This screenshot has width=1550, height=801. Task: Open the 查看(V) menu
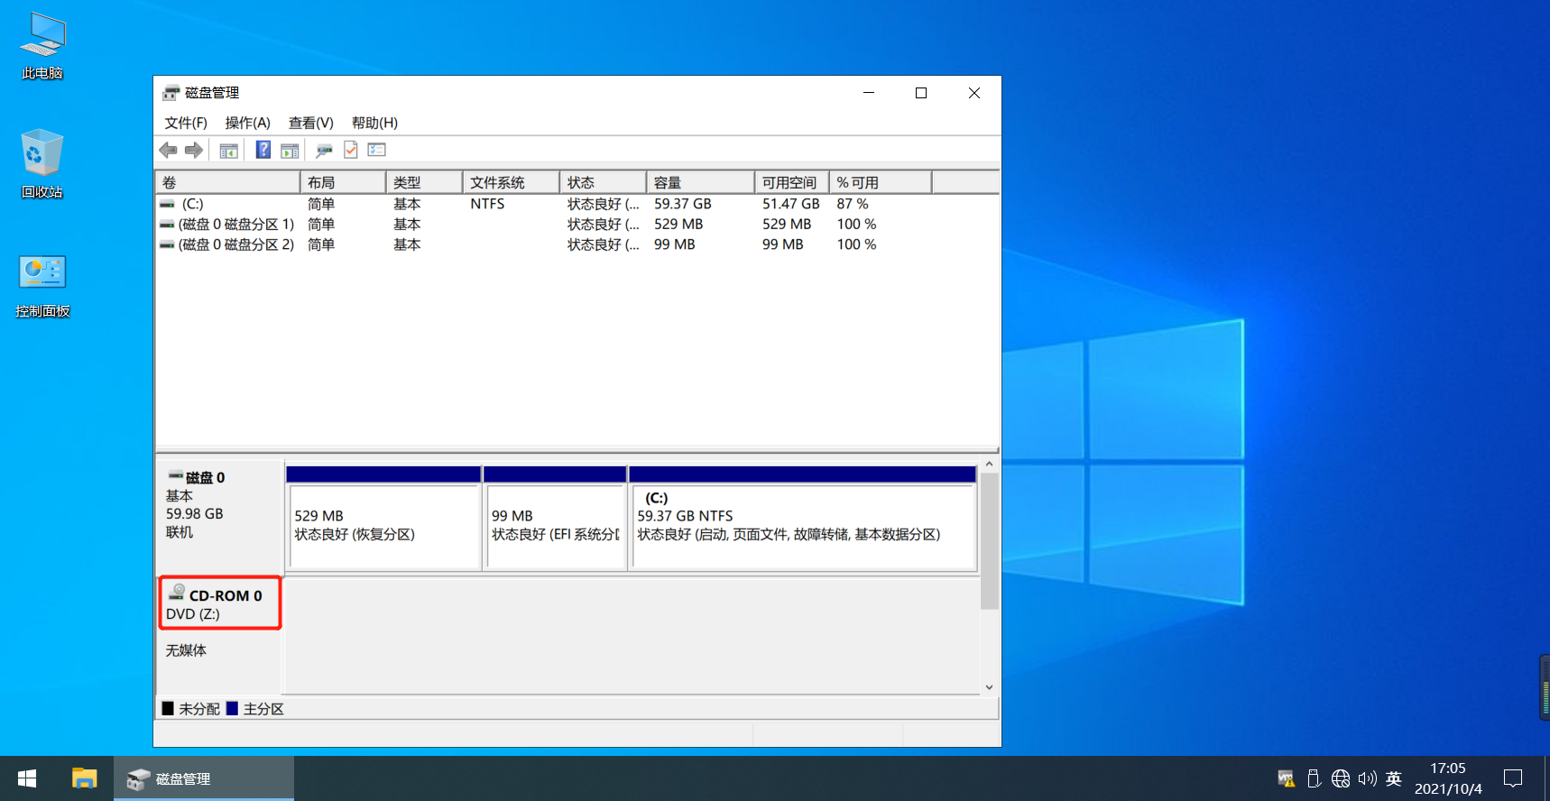310,123
